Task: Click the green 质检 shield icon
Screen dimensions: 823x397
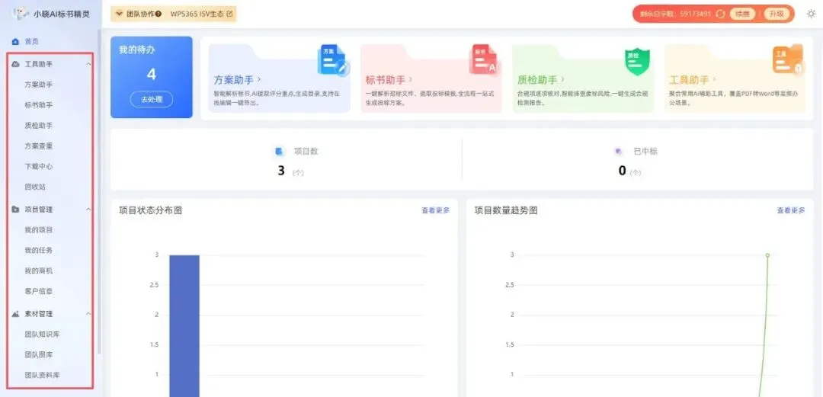Action: tap(637, 61)
